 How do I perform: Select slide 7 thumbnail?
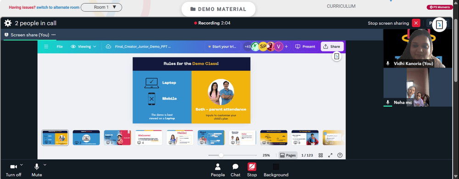coord(242,138)
